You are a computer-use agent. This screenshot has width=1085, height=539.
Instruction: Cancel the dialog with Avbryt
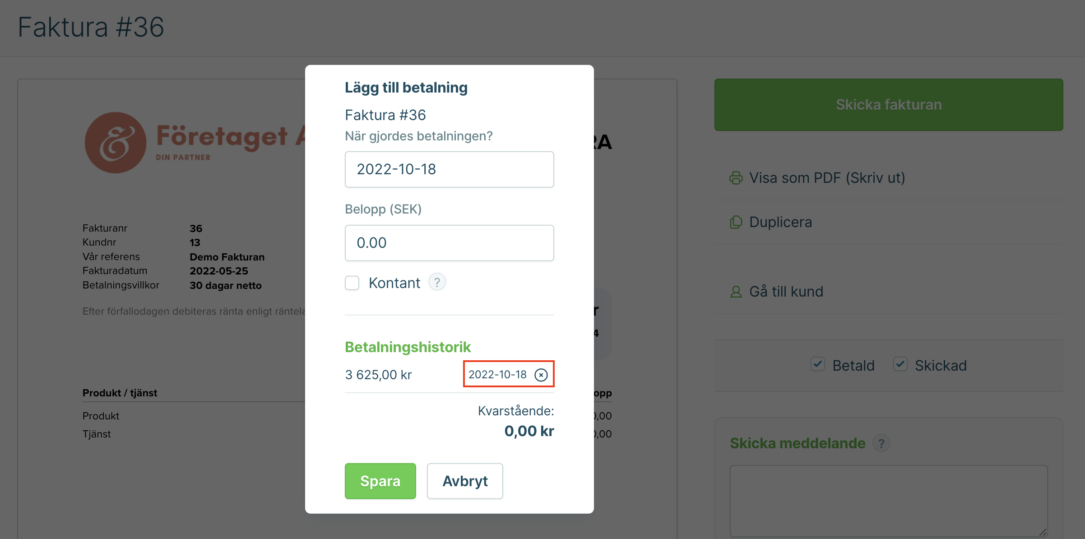(x=465, y=481)
